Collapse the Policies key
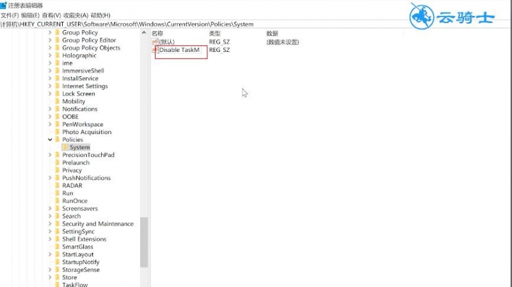The image size is (512, 287). (x=50, y=140)
